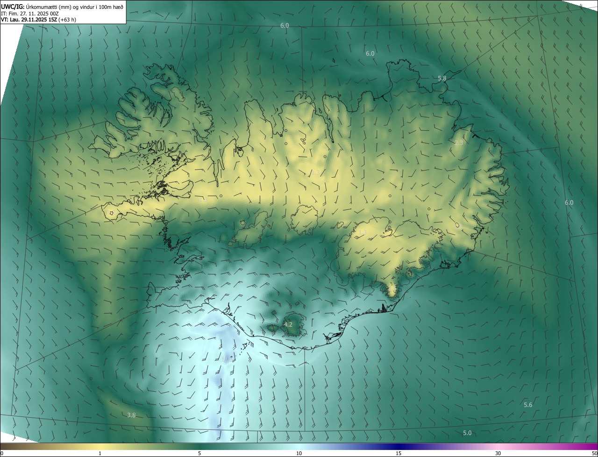598x457 pixels.
Task: Click the 5.0 value label
Action: point(467,433)
